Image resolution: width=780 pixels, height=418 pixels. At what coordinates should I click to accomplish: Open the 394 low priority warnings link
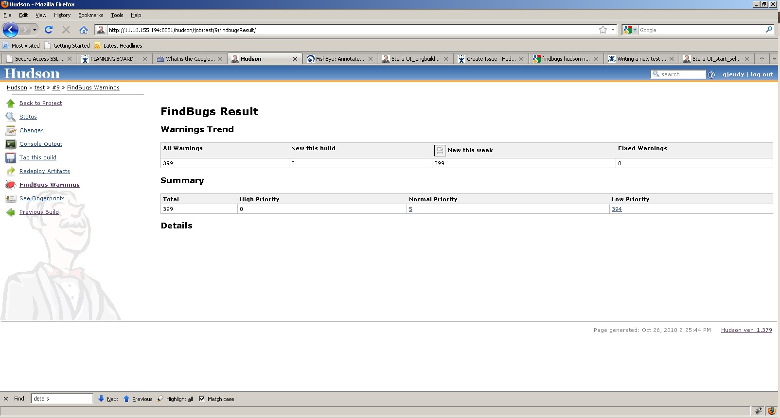(617, 209)
